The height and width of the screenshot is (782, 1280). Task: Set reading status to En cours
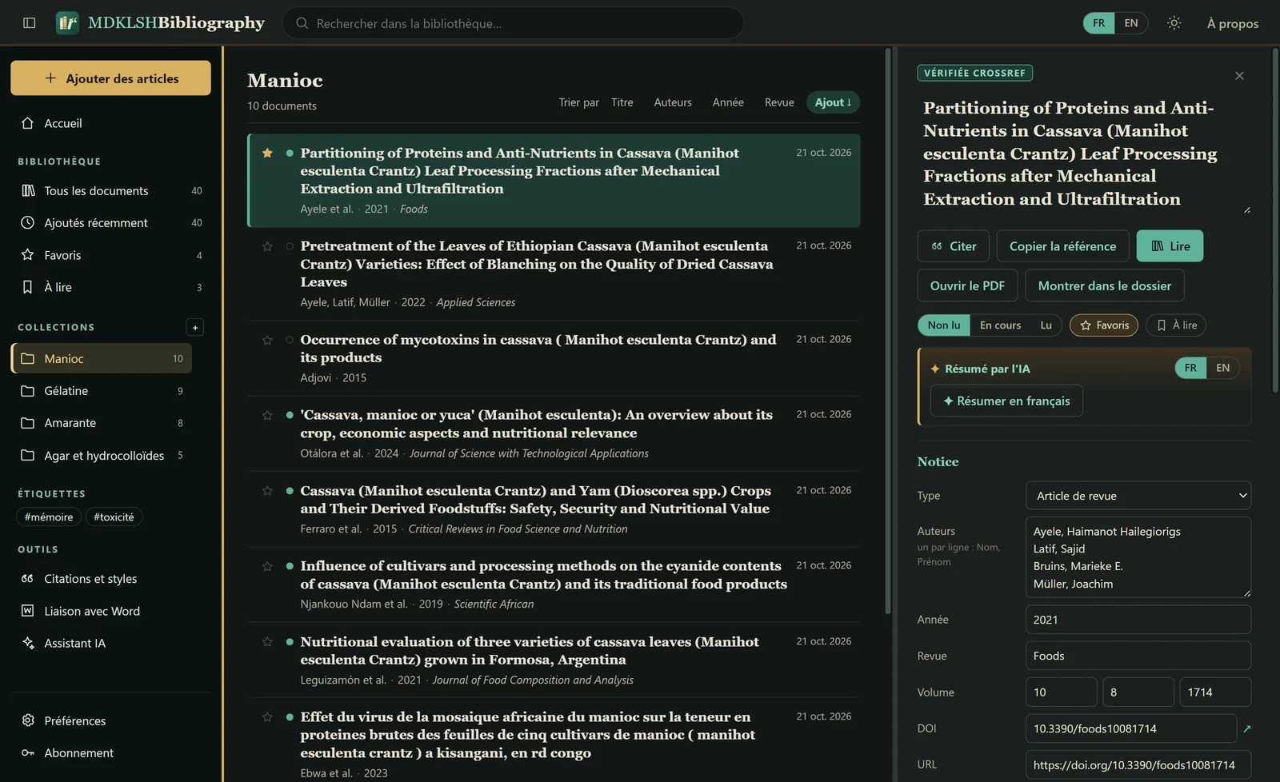1000,325
